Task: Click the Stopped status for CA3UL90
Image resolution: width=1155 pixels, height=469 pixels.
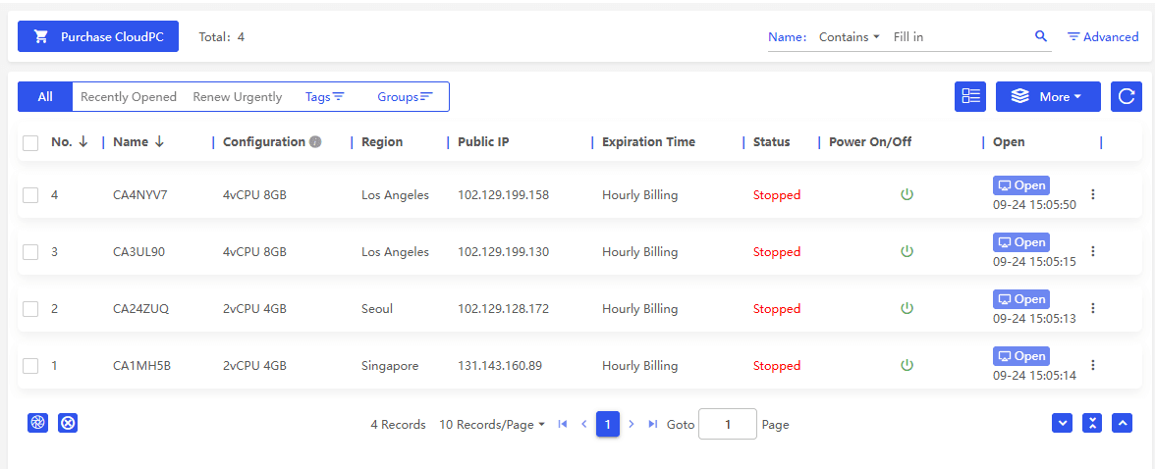Action: coord(776,252)
